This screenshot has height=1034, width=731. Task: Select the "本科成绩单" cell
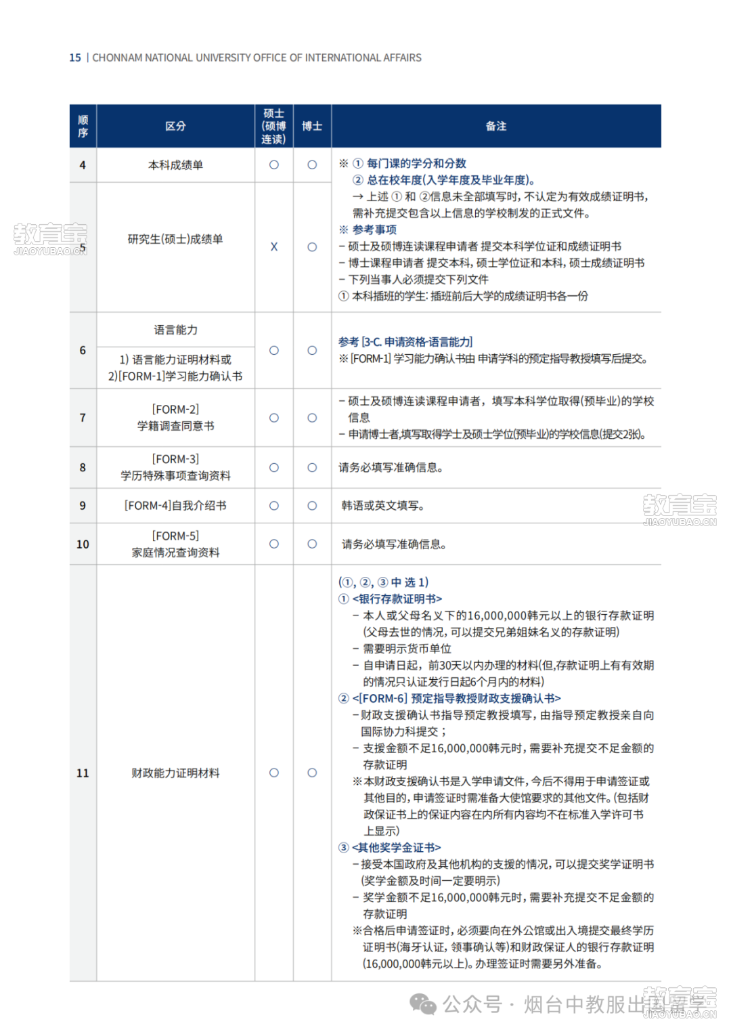pyautogui.click(x=175, y=165)
